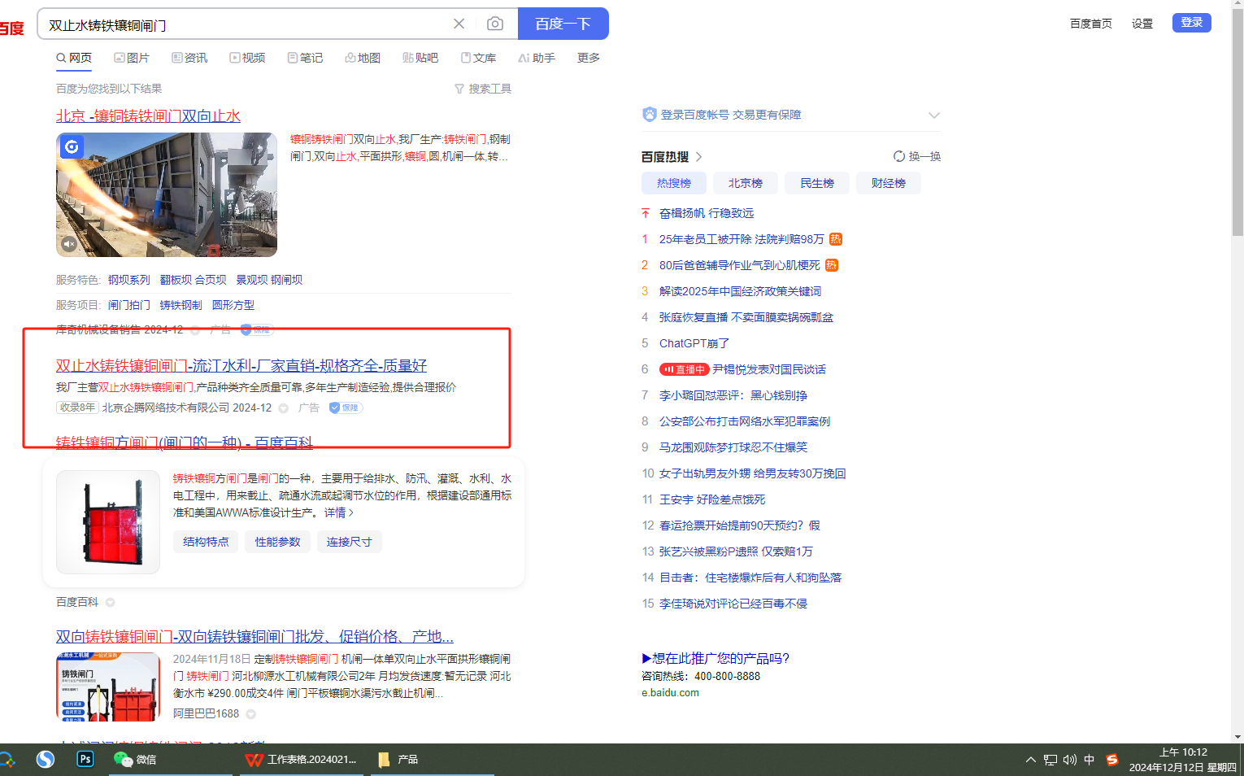Click the 登录 login button
Screen dimensions: 1244x776
[1192, 23]
